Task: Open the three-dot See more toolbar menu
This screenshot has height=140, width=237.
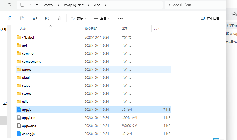Action: (x=120, y=18)
